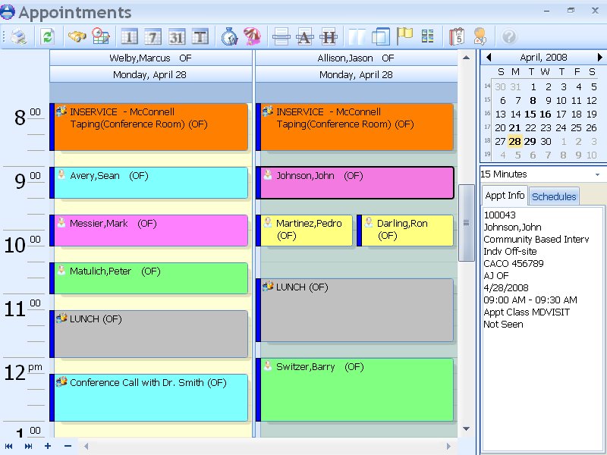Click the vertical scrollbar thumb
This screenshot has height=455, width=607.
[x=466, y=223]
